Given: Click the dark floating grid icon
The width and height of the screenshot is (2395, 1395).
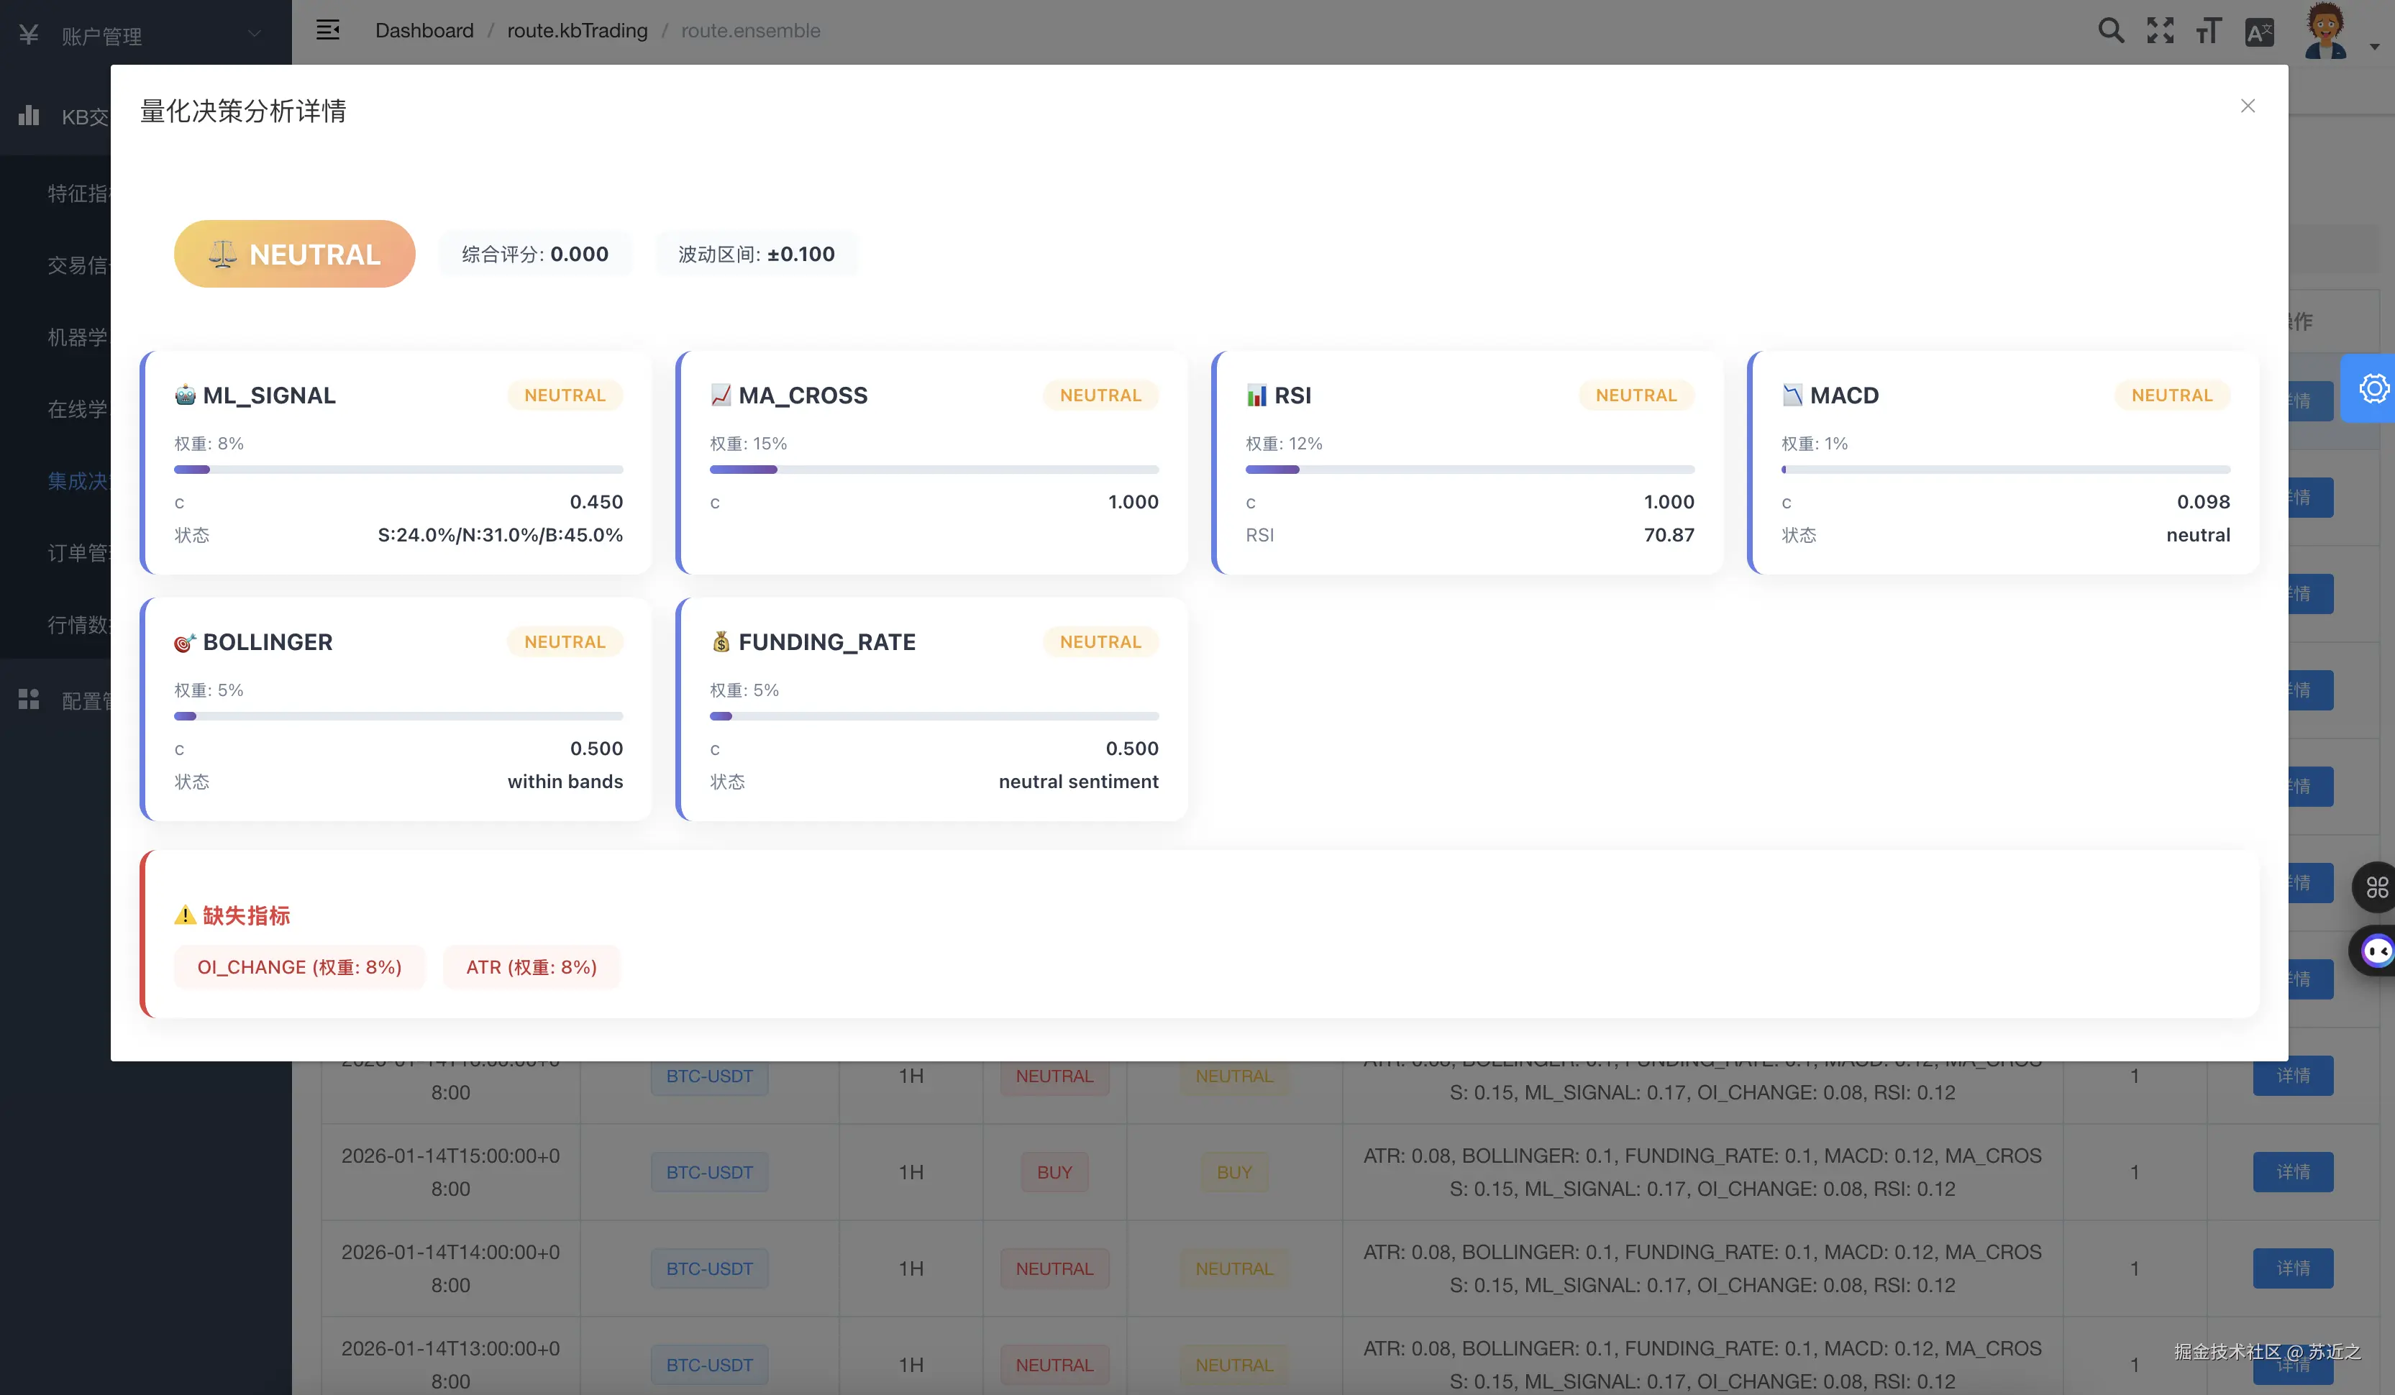Looking at the screenshot, I should point(2376,887).
